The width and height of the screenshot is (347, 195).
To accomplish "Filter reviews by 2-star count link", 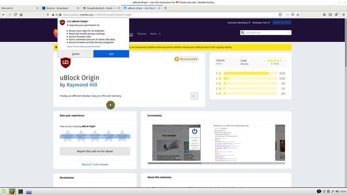I will (283, 88).
